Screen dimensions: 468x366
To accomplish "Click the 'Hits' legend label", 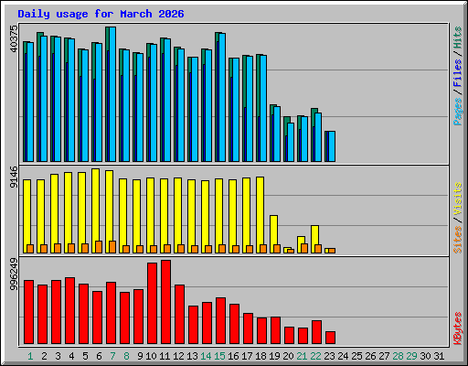I will click(458, 38).
